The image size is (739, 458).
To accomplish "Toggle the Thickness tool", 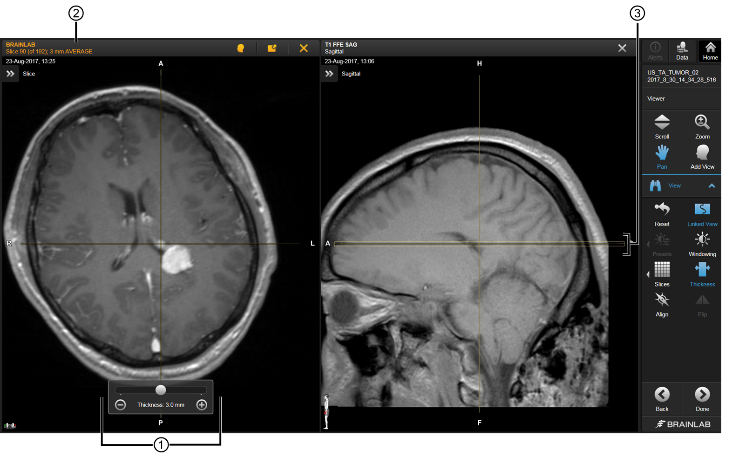I will 702,274.
